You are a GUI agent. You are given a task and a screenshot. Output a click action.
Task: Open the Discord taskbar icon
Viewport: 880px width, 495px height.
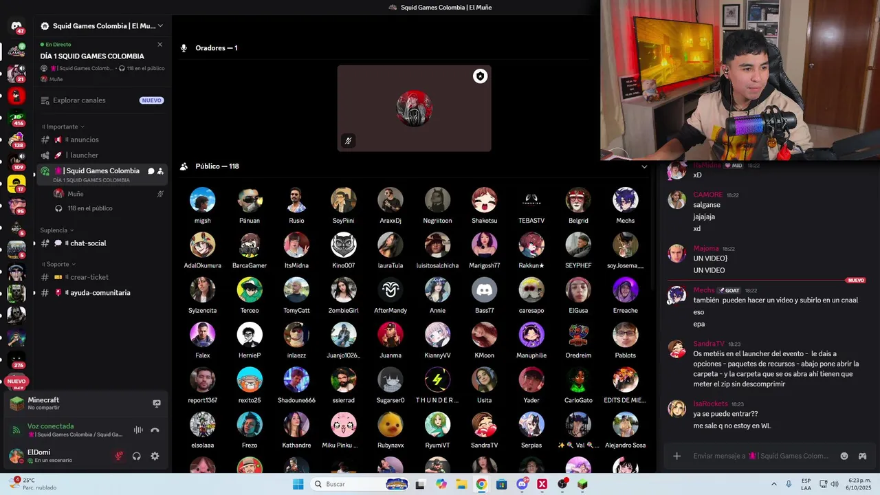[x=522, y=484]
